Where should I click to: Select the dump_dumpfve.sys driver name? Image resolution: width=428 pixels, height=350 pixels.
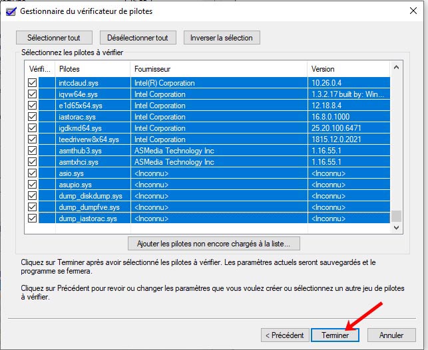[89, 208]
